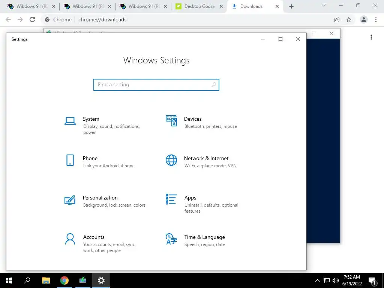This screenshot has width=384, height=288.
Task: Go forward in Chrome
Action: (x=20, y=19)
